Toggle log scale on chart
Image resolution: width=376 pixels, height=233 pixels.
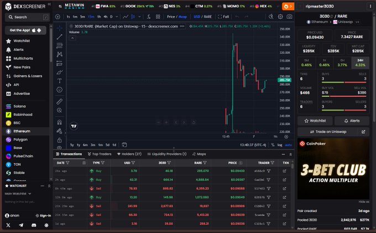click(280, 145)
